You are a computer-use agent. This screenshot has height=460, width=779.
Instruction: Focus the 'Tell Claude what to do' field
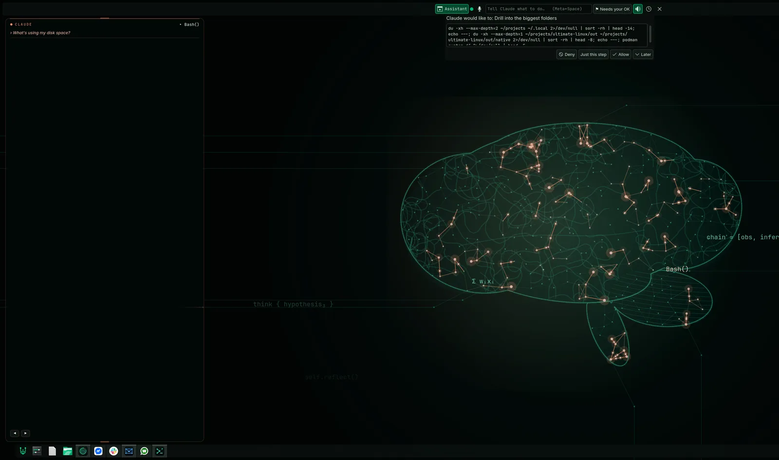pyautogui.click(x=538, y=9)
